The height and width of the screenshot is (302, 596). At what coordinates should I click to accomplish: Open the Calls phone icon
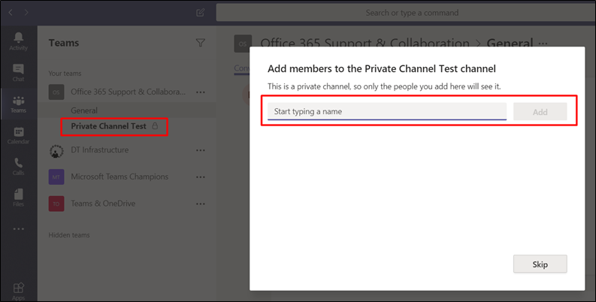(x=18, y=166)
